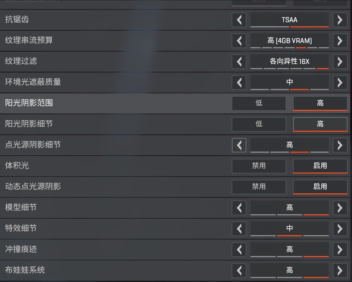The height and width of the screenshot is (282, 352).
Task: Click the right arrow for 特效细节
Action: [x=340, y=229]
